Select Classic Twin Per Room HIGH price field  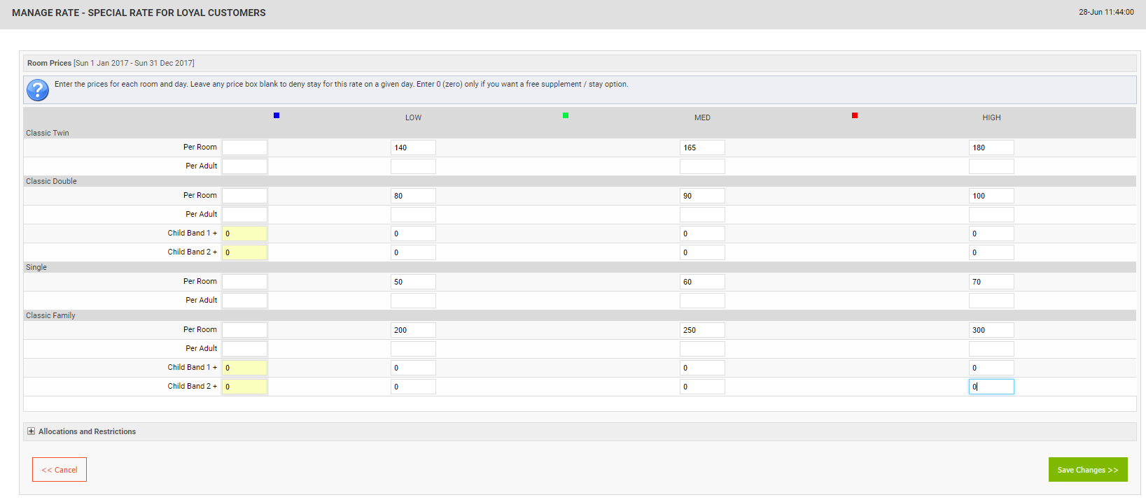(991, 148)
